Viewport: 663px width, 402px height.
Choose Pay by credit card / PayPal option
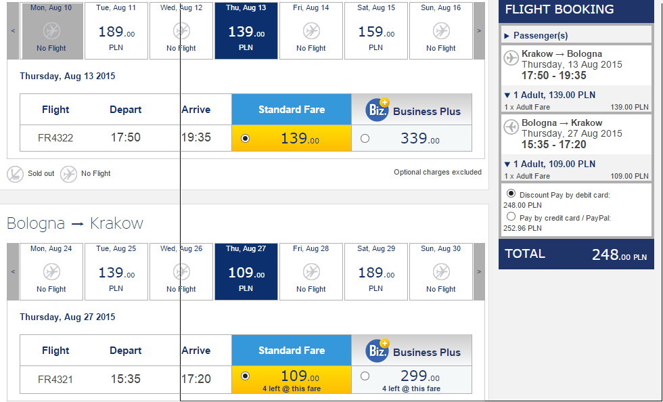coord(511,217)
